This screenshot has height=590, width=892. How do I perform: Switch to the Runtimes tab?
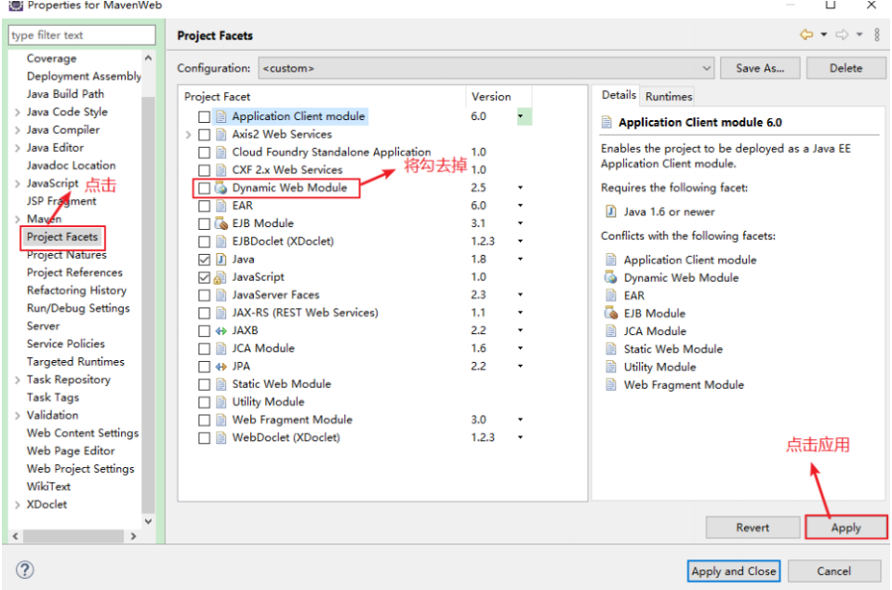(x=669, y=96)
